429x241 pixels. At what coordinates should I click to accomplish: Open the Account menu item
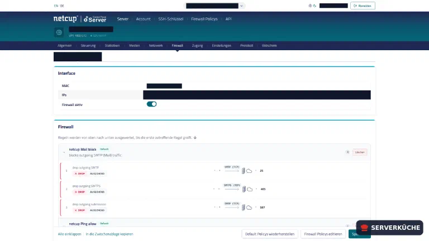pos(144,19)
